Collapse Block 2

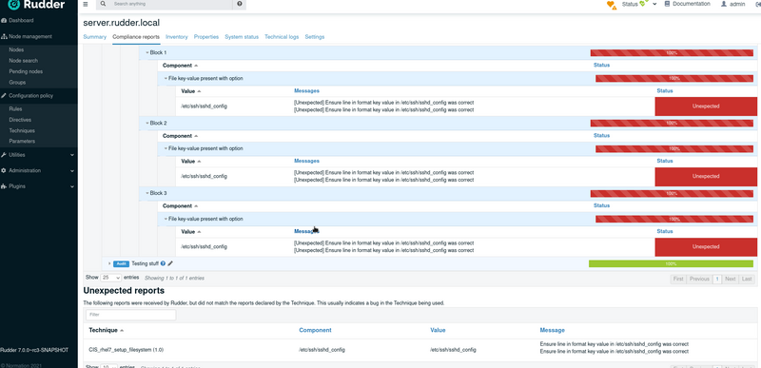147,124
